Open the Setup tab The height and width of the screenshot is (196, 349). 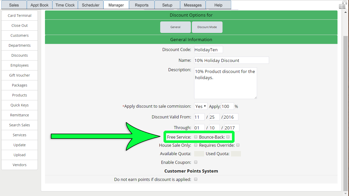(167, 5)
